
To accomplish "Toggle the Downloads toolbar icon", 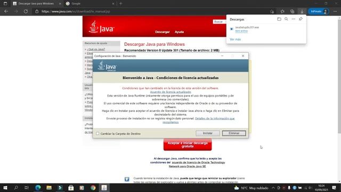I will (302, 11).
